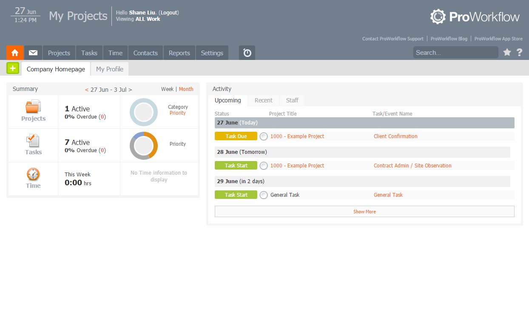Click the Logout link
Viewport: 529px width, 334px height.
(x=169, y=12)
